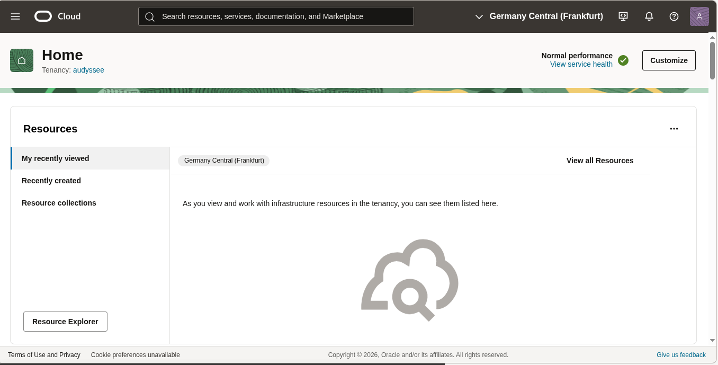Click the Home page title
This screenshot has height=365, width=718.
[x=62, y=55]
